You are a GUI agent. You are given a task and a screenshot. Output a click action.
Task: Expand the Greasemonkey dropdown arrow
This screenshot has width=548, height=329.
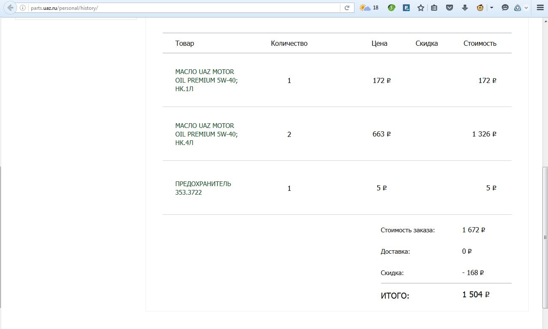pyautogui.click(x=491, y=8)
